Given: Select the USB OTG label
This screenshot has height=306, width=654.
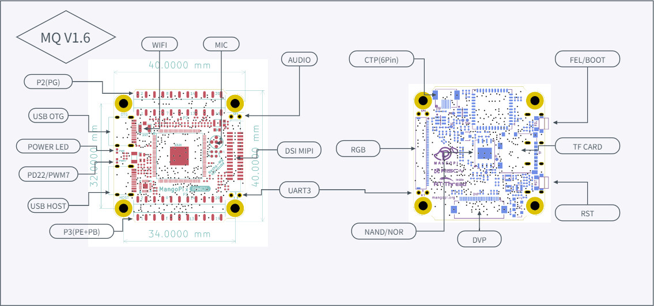Looking at the screenshot, I should (48, 116).
